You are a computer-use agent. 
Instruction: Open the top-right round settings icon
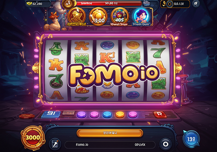[196, 4]
